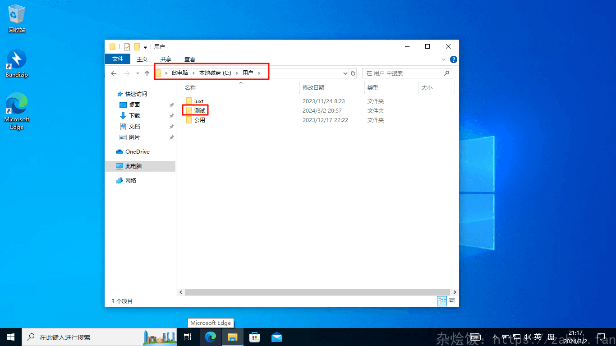Image resolution: width=616 pixels, height=346 pixels.
Task: Open Task View on the taskbar
Action: pos(188,337)
